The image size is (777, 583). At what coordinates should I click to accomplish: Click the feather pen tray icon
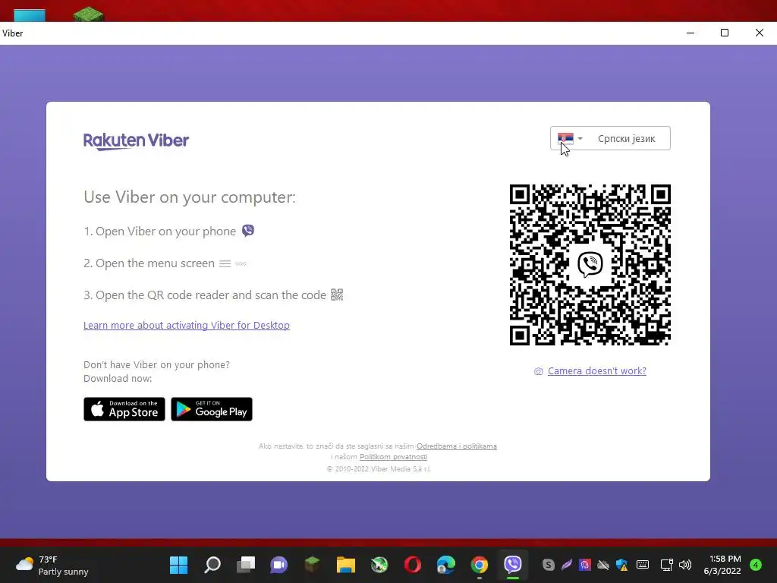pyautogui.click(x=566, y=565)
